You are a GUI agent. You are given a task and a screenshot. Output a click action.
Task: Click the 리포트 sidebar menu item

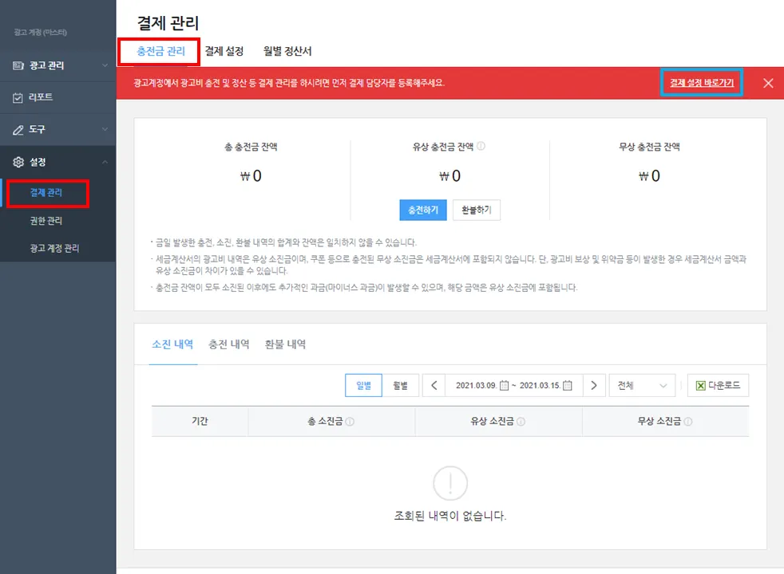57,97
